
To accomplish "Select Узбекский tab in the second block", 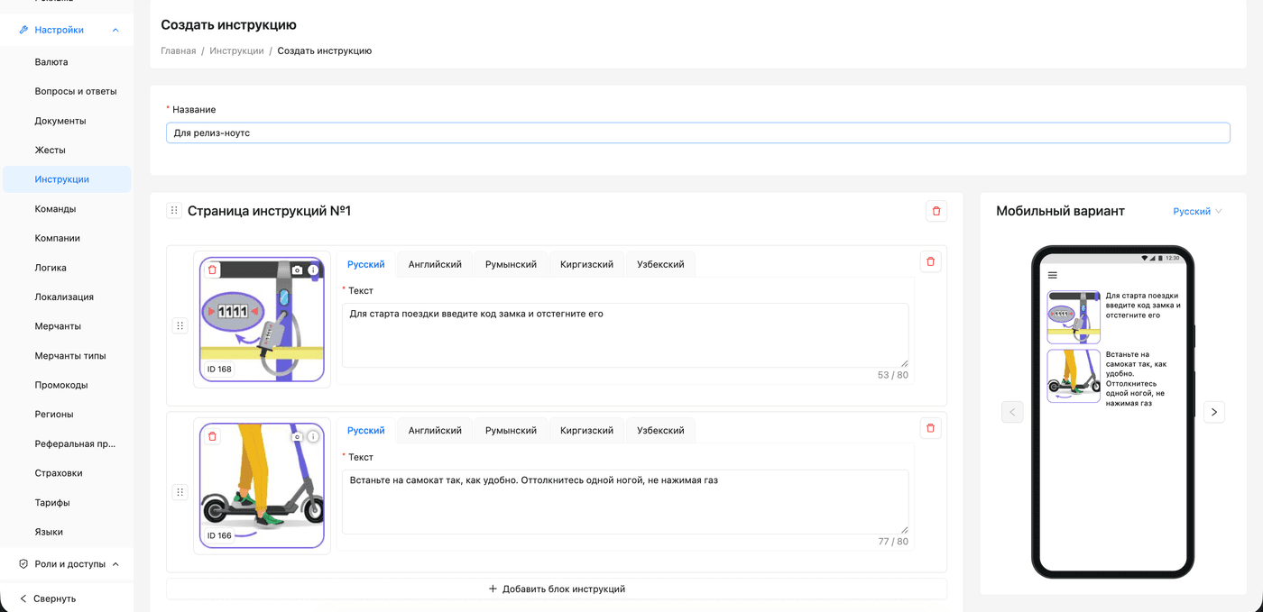I will [660, 431].
